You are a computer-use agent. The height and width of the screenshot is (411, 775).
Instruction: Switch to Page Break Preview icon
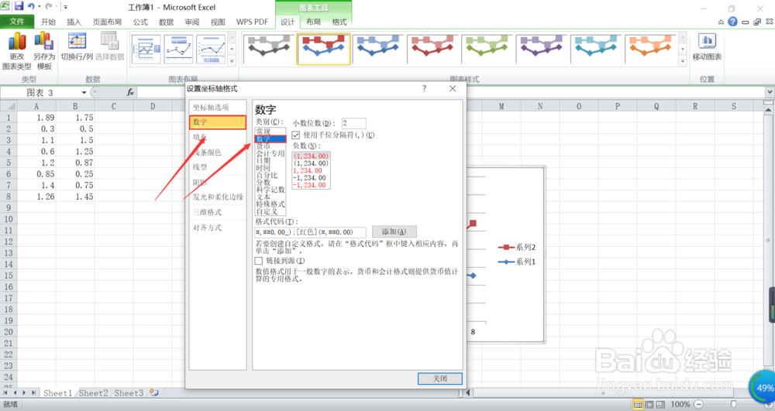(x=660, y=405)
